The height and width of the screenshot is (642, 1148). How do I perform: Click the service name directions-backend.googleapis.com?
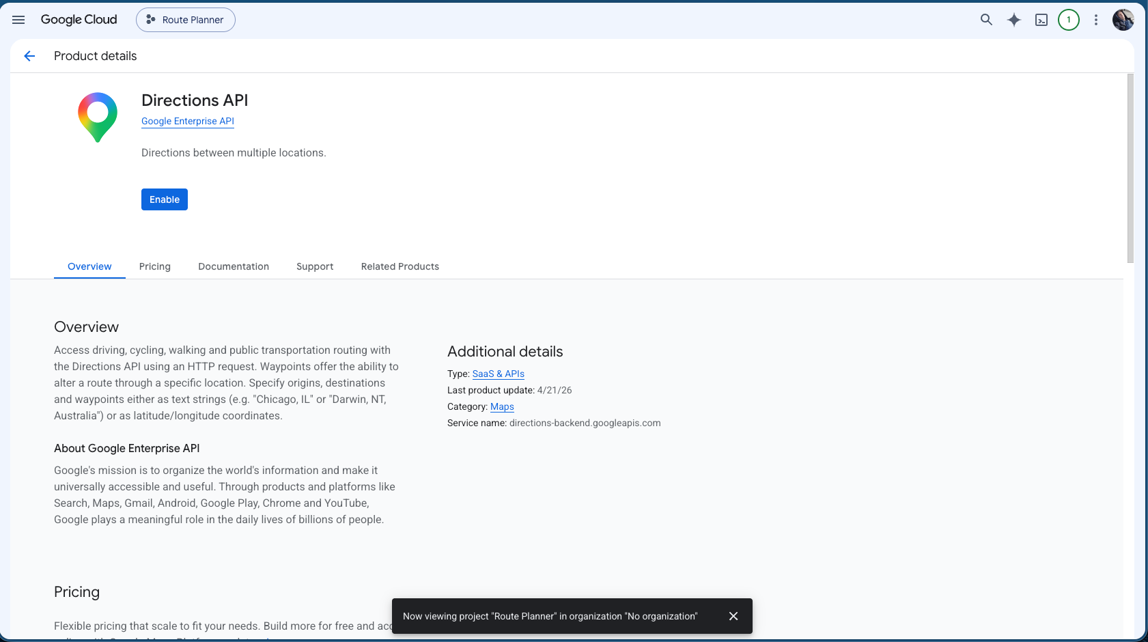pos(585,423)
